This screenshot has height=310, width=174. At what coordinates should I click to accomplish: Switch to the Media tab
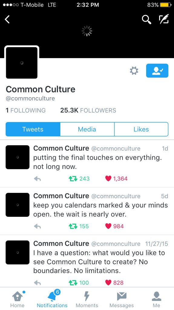click(87, 129)
